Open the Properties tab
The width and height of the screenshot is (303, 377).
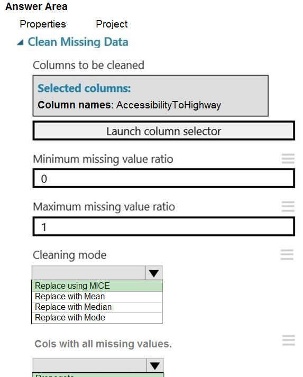(43, 24)
